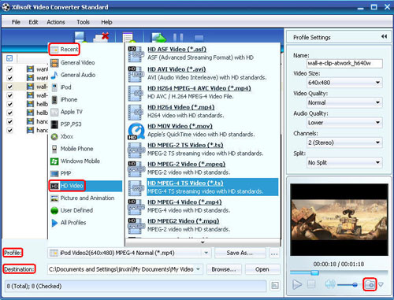
Task: Uncheck the second wall- file checkbox
Action: click(9, 95)
